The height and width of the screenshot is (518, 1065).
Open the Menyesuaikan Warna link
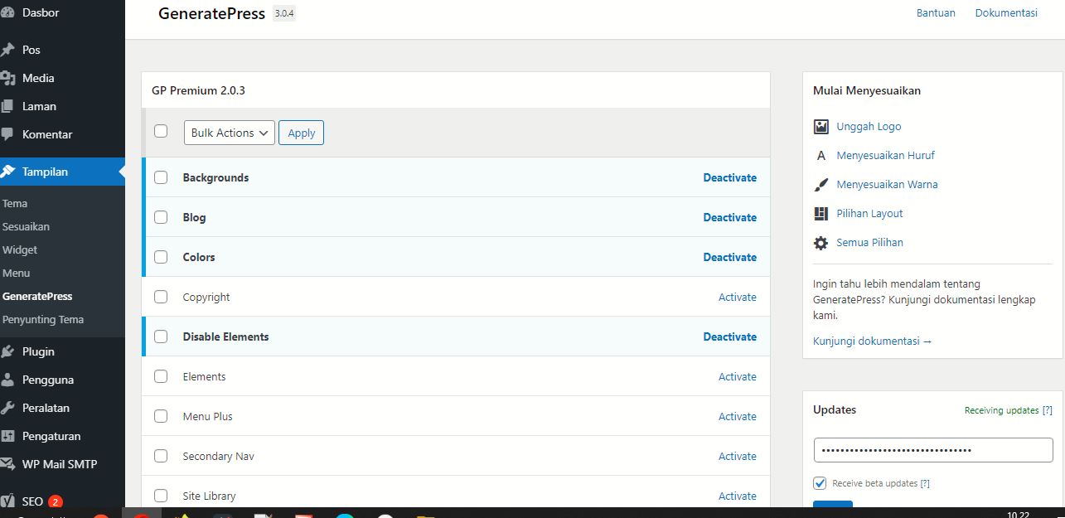tap(888, 185)
